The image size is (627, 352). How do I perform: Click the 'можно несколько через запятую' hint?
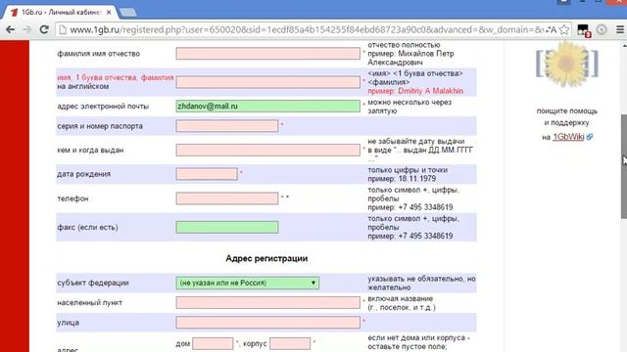pos(410,107)
